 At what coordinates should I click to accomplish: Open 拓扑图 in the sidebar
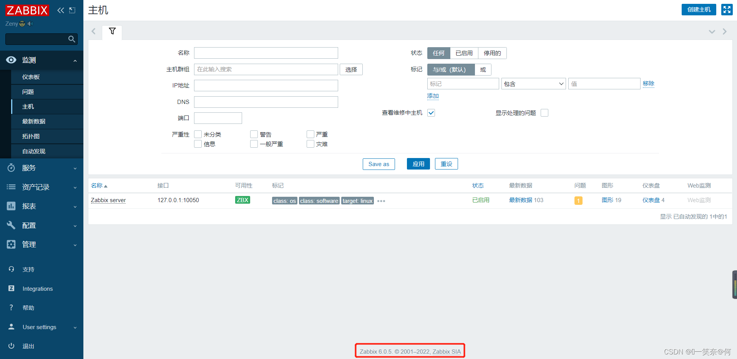coord(47,137)
